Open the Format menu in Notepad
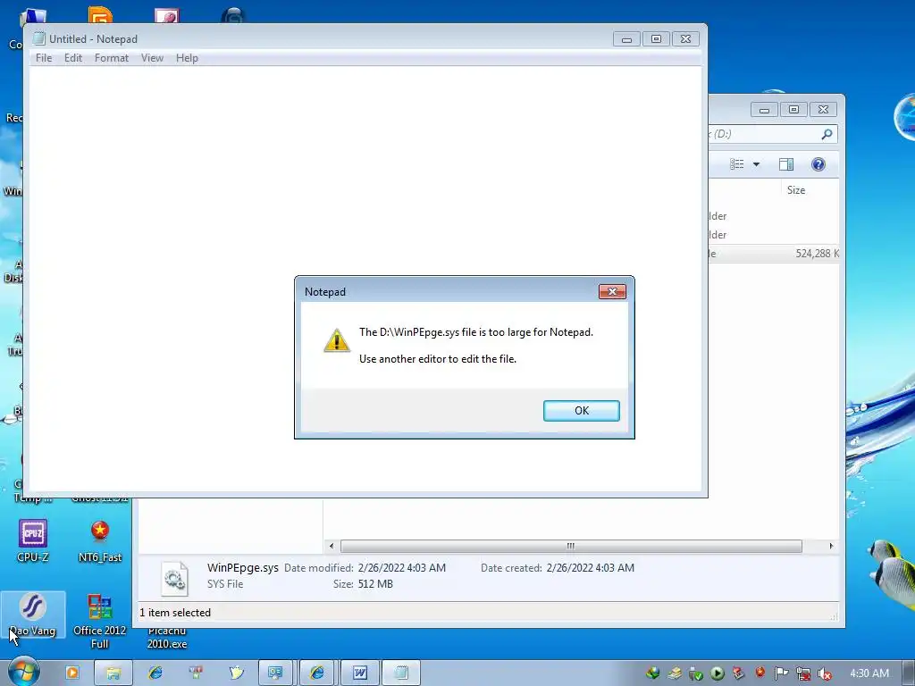Viewport: 915px width, 686px height. pyautogui.click(x=112, y=58)
